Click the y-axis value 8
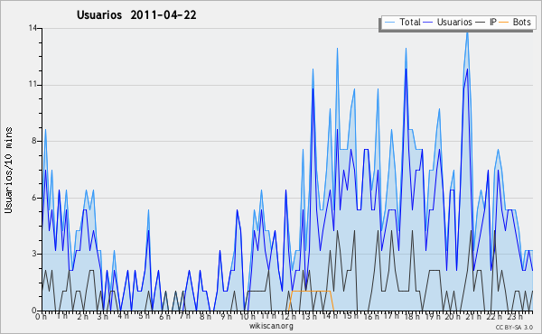This screenshot has width=542, height=334. tap(35, 141)
